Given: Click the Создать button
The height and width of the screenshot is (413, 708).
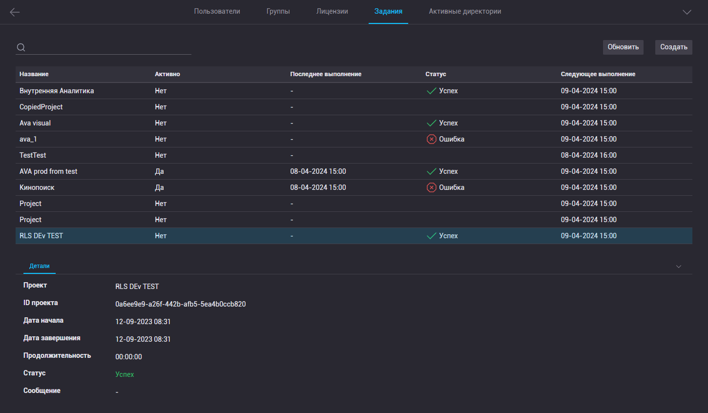Looking at the screenshot, I should click(674, 47).
